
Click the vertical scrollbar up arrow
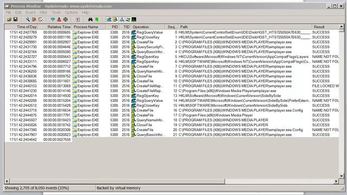(x=341, y=27)
